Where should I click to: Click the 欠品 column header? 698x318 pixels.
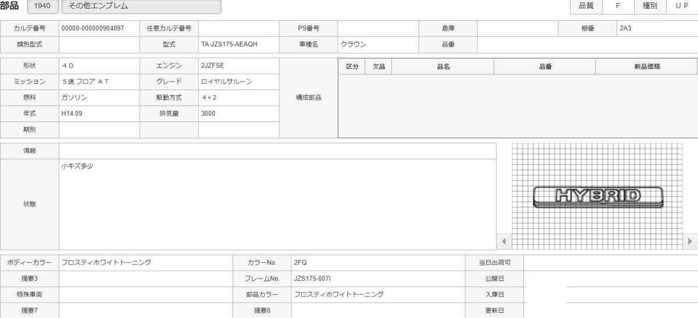pyautogui.click(x=379, y=66)
